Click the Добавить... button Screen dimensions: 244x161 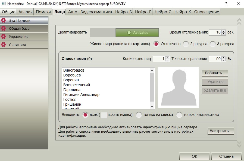point(215,73)
